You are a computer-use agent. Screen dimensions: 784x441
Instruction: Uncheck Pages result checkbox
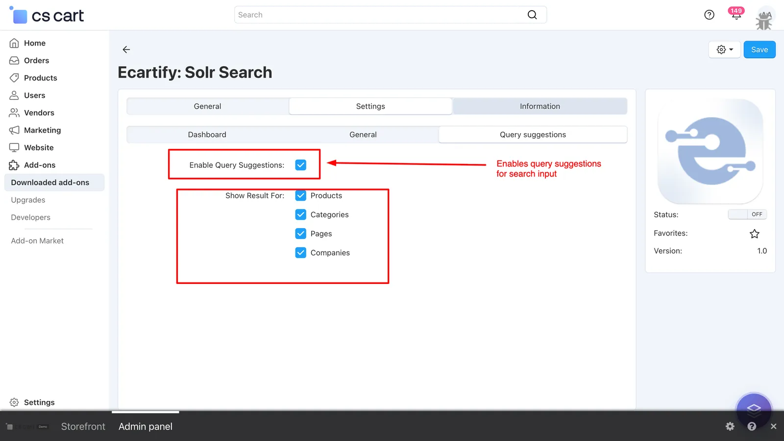(x=301, y=234)
